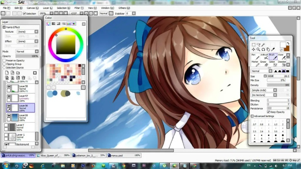Open the Texture dropdown in Paints Effect
The height and width of the screenshot is (169, 301).
pyautogui.click(x=27, y=32)
